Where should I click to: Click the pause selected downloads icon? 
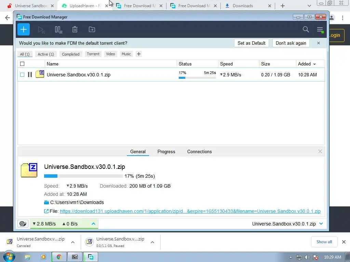pos(58,30)
